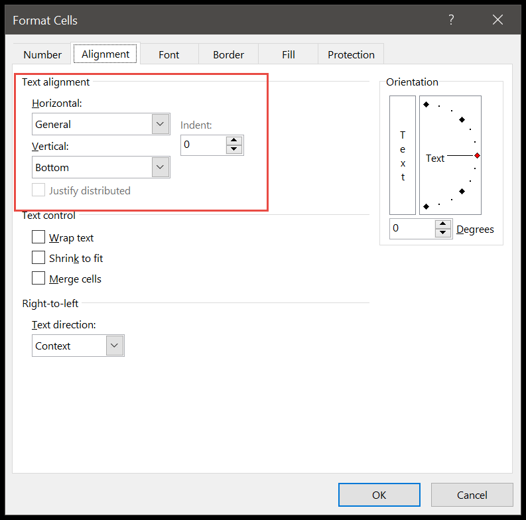The height and width of the screenshot is (520, 526).
Task: Select the vertical Text orientation box
Action: pyautogui.click(x=403, y=155)
